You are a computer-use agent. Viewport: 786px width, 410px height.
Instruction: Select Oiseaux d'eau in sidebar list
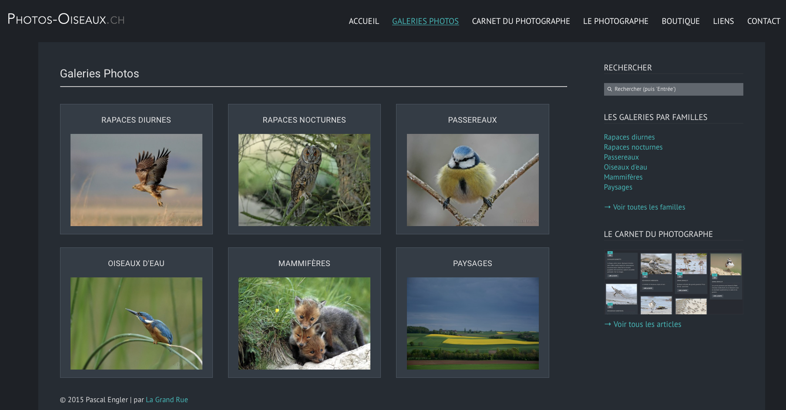tap(625, 167)
